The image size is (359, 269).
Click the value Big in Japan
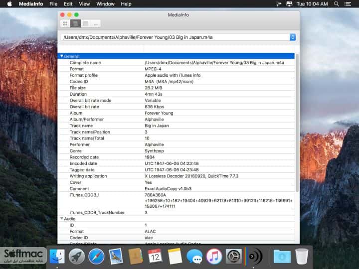(x=157, y=126)
